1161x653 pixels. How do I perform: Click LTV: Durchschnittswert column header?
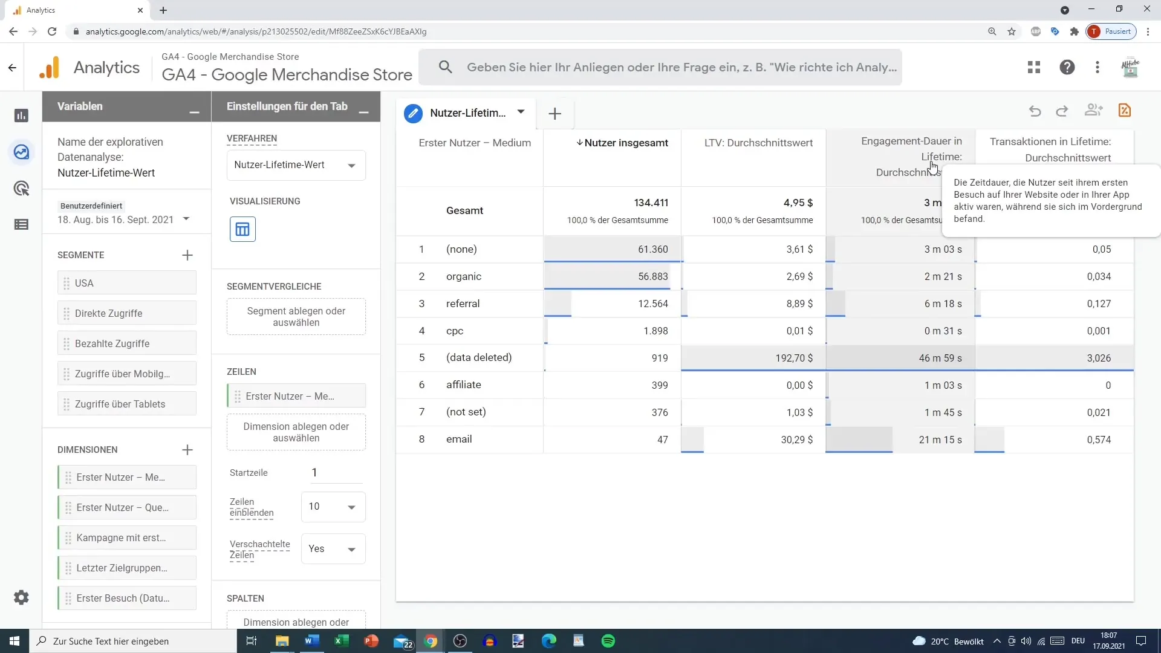758,143
